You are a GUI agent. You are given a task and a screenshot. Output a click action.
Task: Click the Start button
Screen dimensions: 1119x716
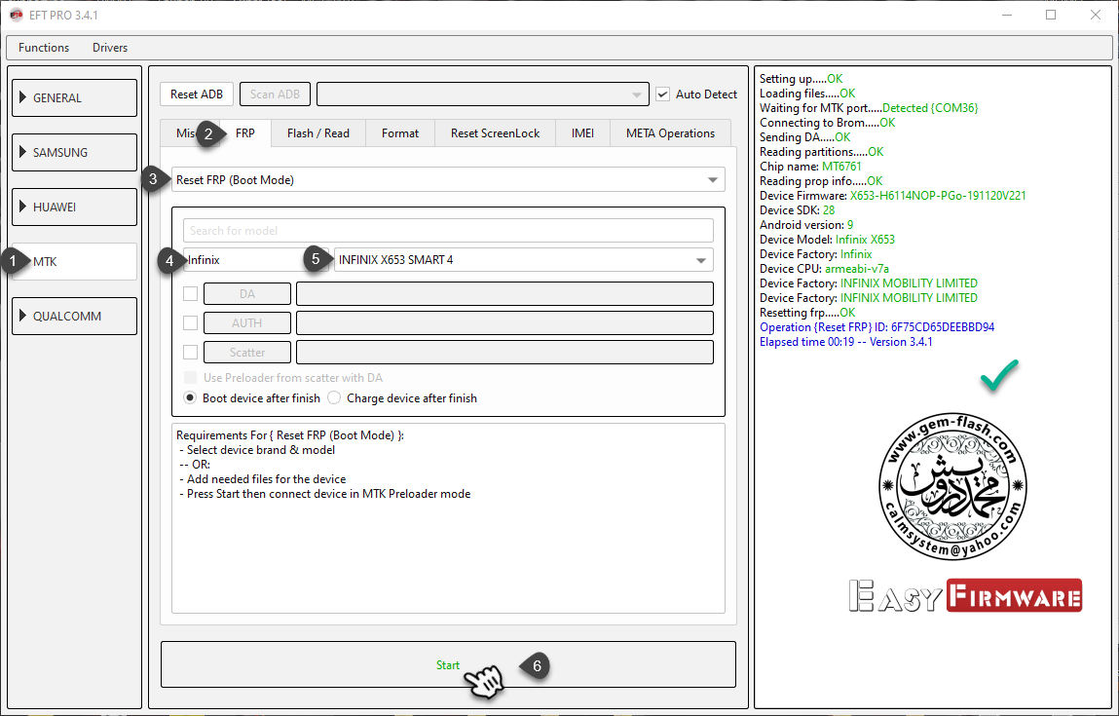pos(448,664)
